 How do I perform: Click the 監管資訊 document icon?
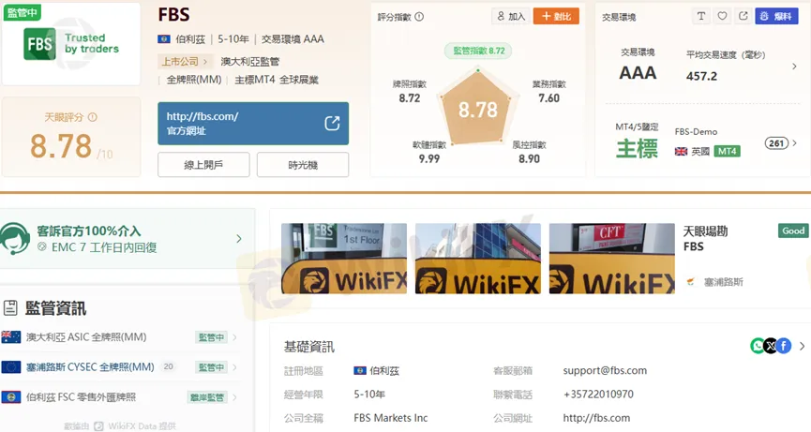10,308
